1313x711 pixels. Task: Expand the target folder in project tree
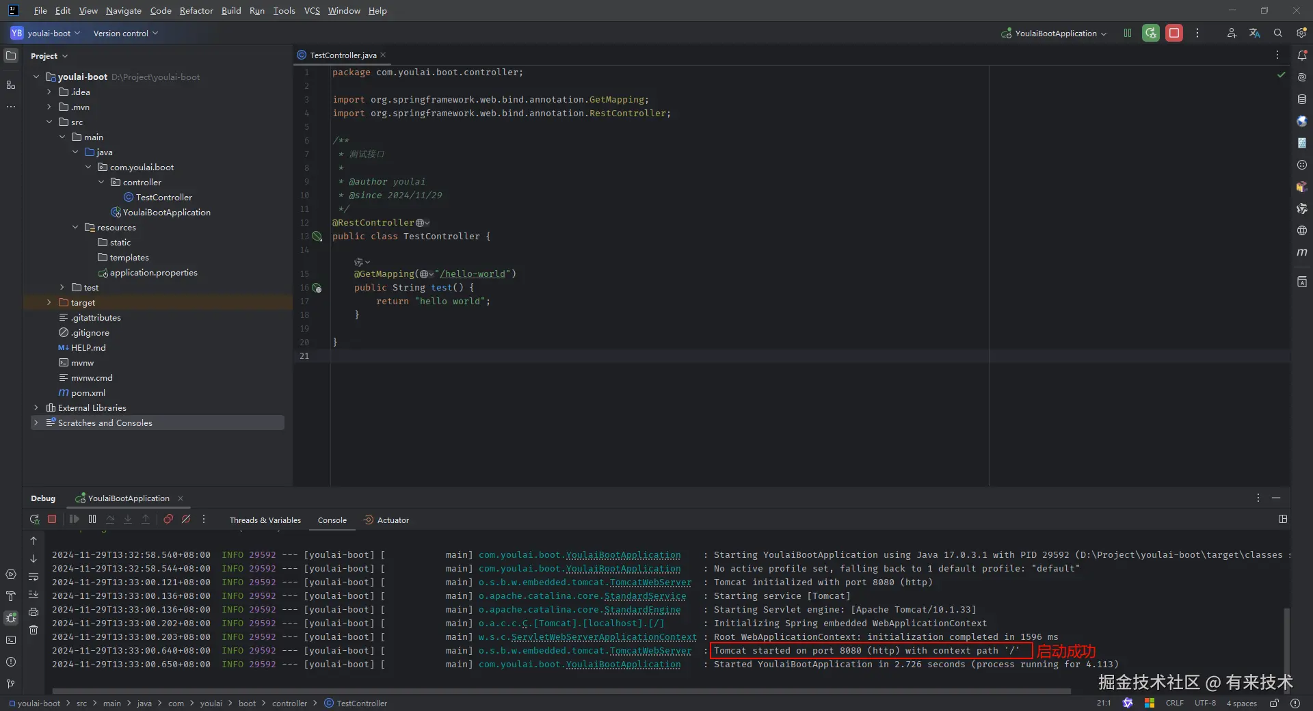pos(49,302)
